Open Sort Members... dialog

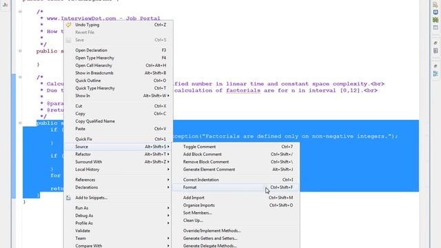236,213
